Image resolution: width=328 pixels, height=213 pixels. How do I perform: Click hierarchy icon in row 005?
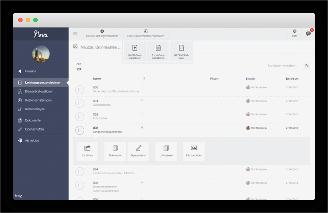142,183
